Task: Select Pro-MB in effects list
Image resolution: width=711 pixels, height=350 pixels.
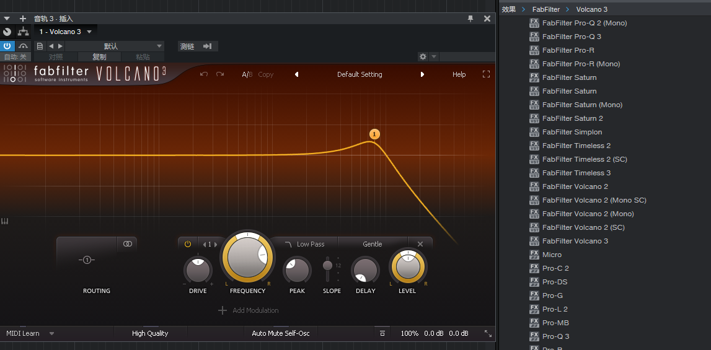Action: click(x=555, y=323)
